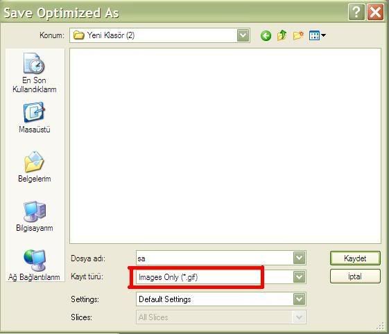Click the Kaydet button

tap(355, 258)
